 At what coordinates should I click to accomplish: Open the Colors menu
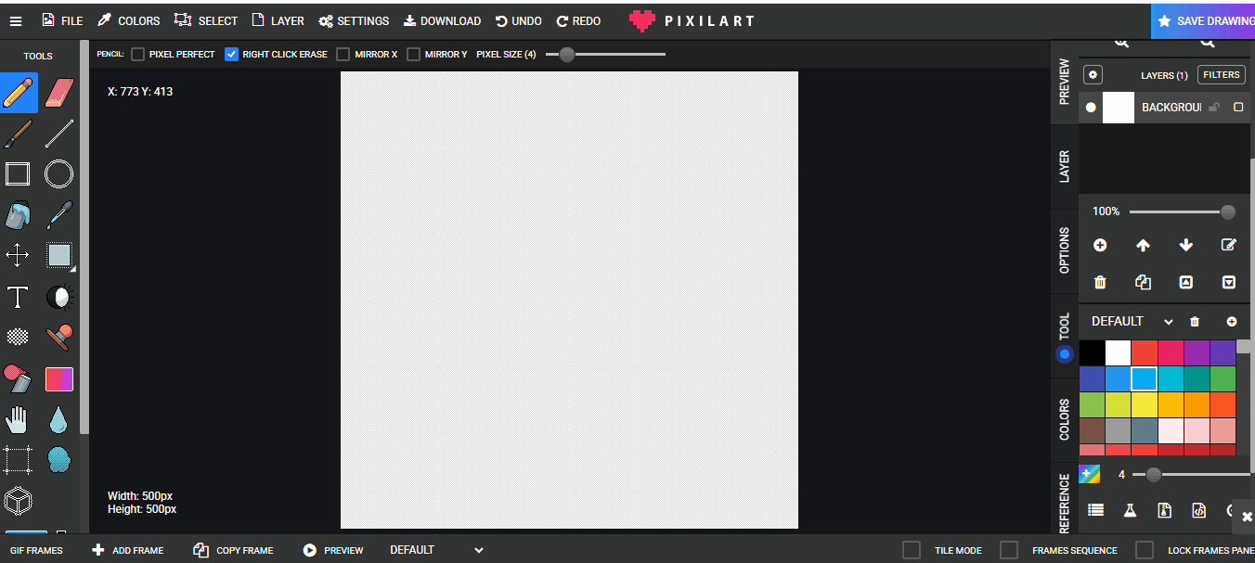click(129, 20)
